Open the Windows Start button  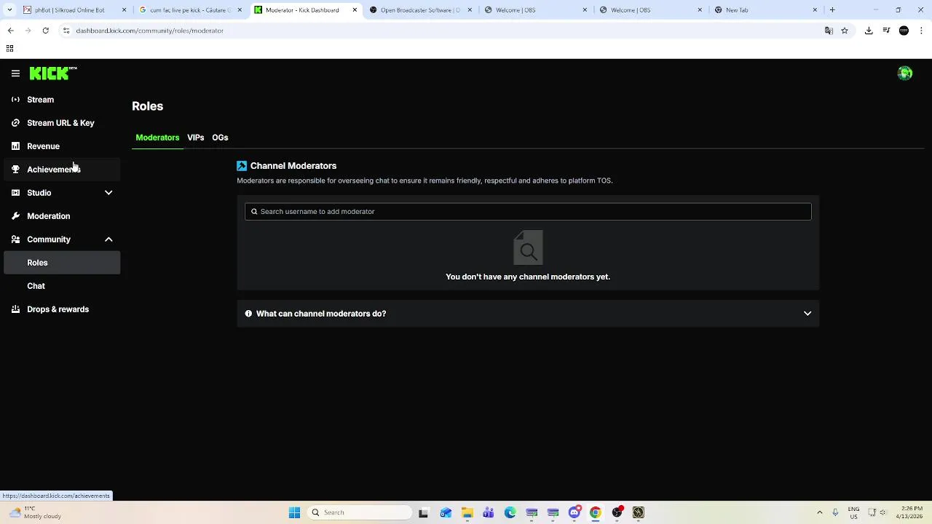click(x=295, y=512)
